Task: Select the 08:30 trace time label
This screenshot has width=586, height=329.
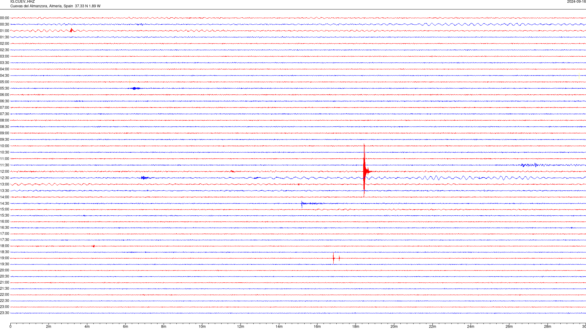Action: 5,127
